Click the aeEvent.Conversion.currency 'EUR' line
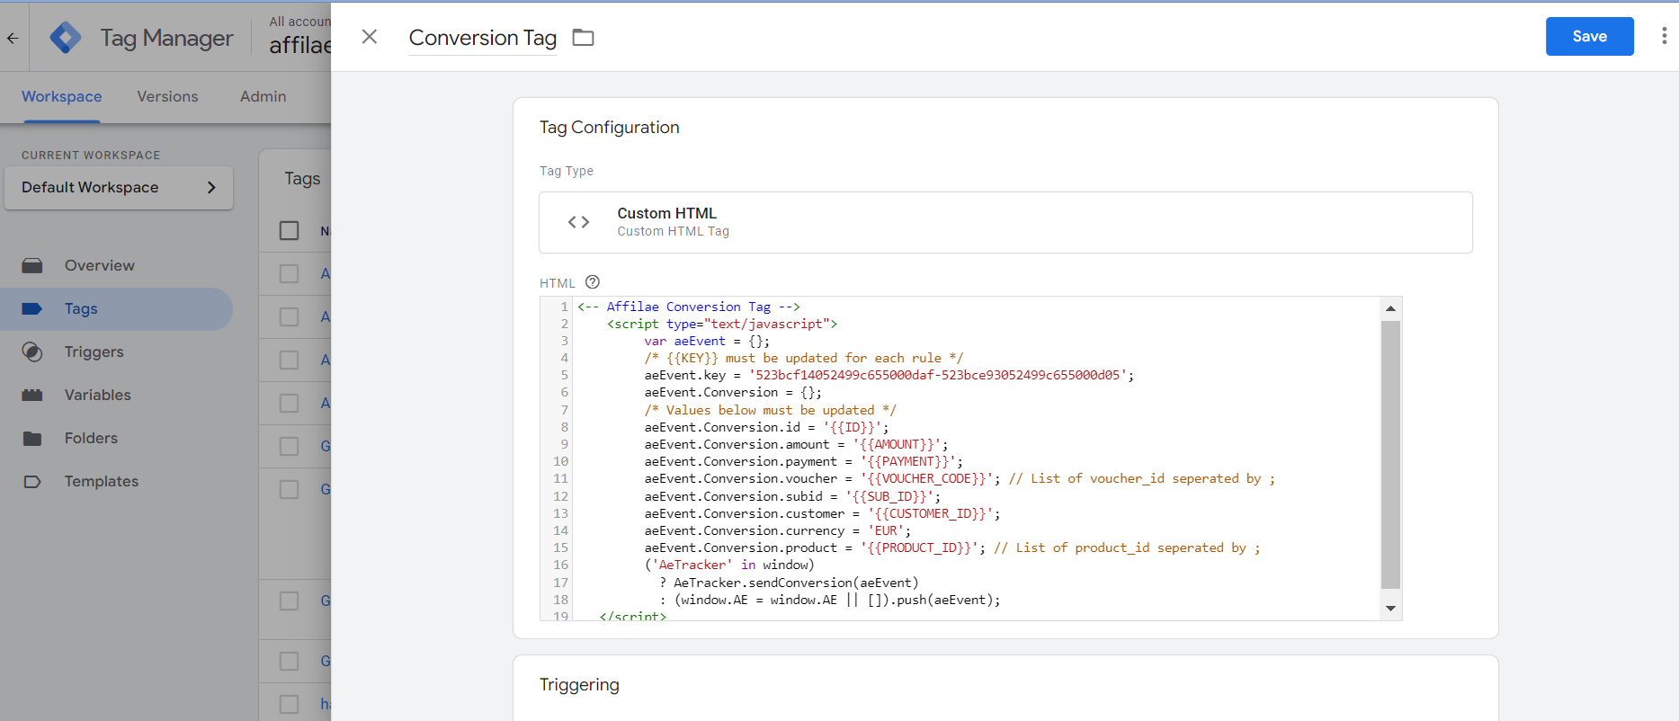Screen dimensions: 1679x721 click(x=777, y=530)
